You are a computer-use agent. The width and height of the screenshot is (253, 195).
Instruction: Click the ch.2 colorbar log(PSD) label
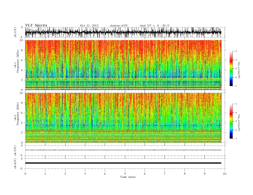(239, 122)
